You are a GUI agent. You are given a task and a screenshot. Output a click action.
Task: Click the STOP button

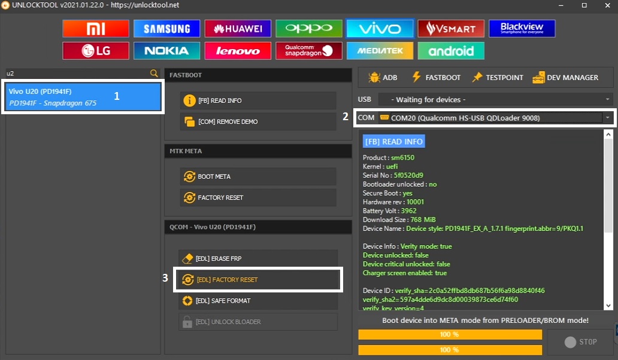click(580, 342)
